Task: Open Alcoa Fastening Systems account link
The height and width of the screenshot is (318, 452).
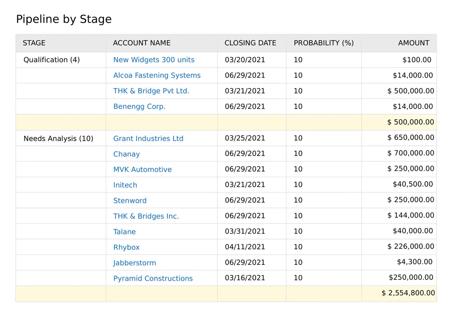Action: pos(157,76)
